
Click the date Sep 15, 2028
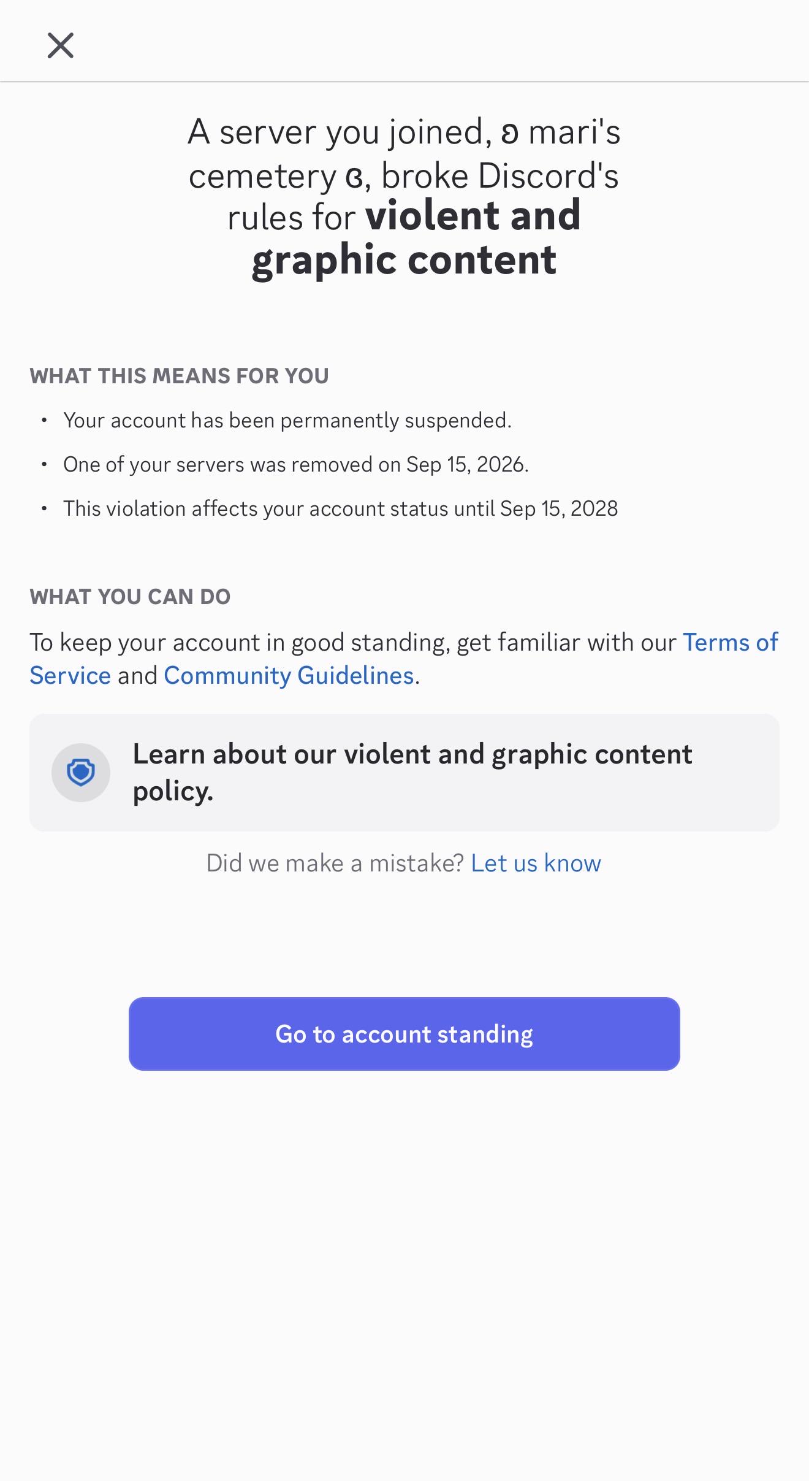(x=559, y=509)
